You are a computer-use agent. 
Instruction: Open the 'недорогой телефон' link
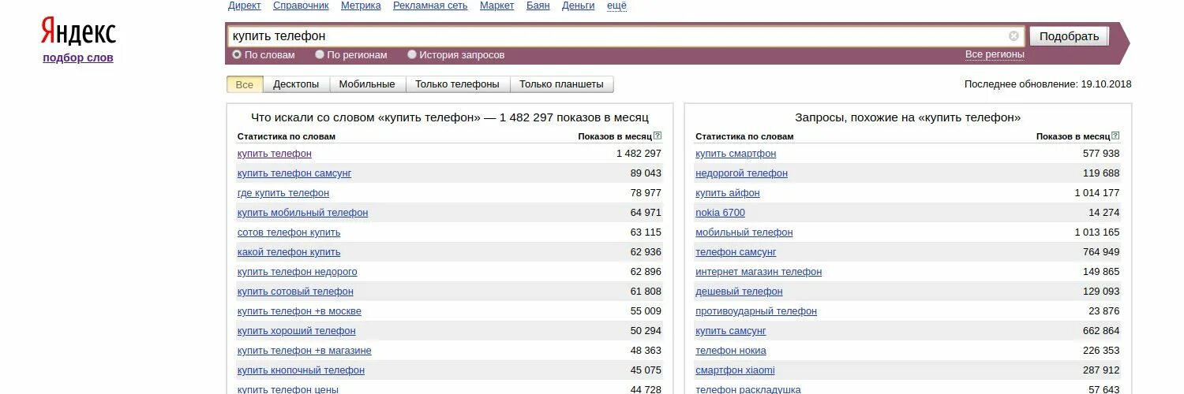pyautogui.click(x=741, y=173)
